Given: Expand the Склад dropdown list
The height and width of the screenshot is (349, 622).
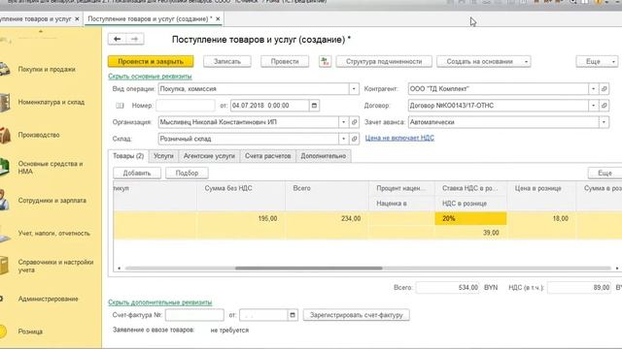Looking at the screenshot, I should click(x=343, y=139).
